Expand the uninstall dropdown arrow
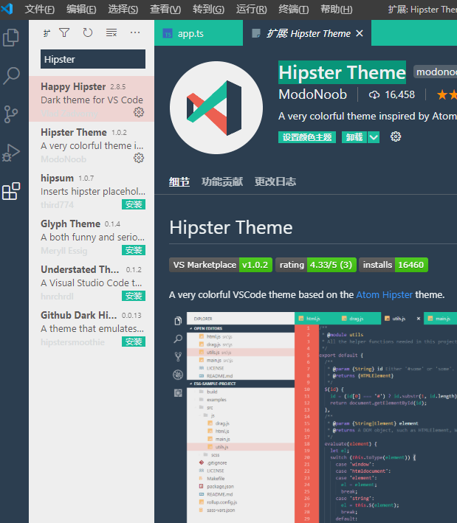Screen dimensions: 457x523 pyautogui.click(x=374, y=137)
